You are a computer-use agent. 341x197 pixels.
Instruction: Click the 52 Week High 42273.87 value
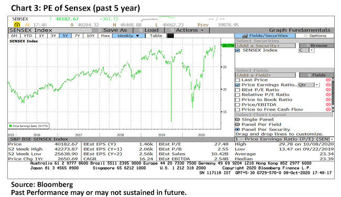tap(66, 149)
